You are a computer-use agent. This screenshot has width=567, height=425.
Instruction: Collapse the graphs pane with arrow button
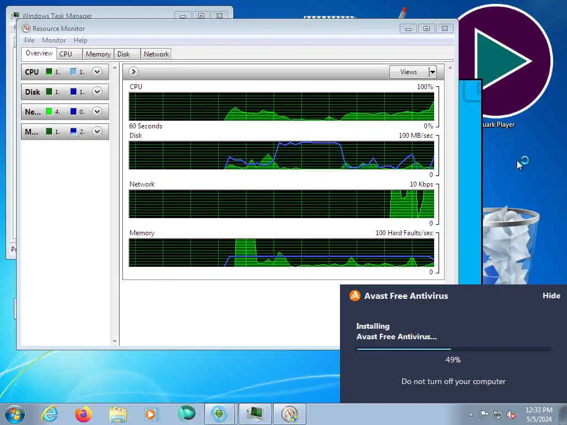[133, 71]
